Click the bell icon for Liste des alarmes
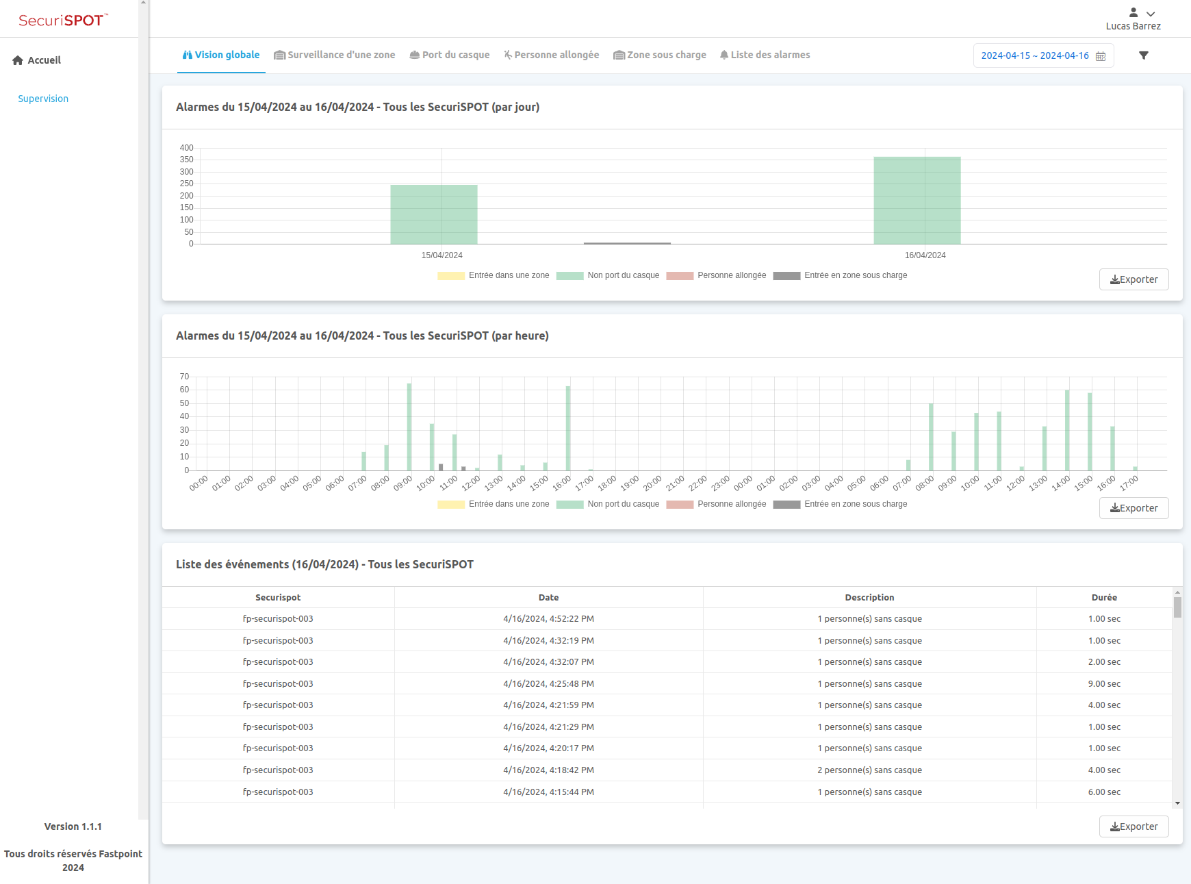Image resolution: width=1191 pixels, height=884 pixels. 723,55
